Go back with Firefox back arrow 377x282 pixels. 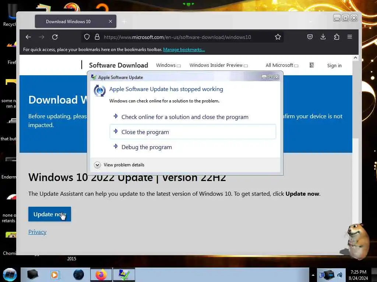(28, 37)
